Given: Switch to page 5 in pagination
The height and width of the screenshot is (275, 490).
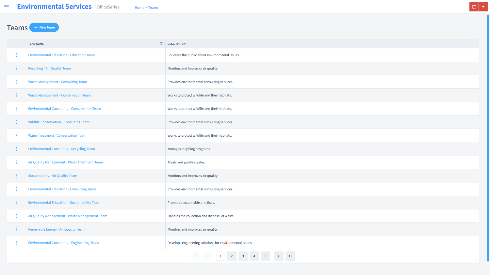Looking at the screenshot, I should [265, 256].
